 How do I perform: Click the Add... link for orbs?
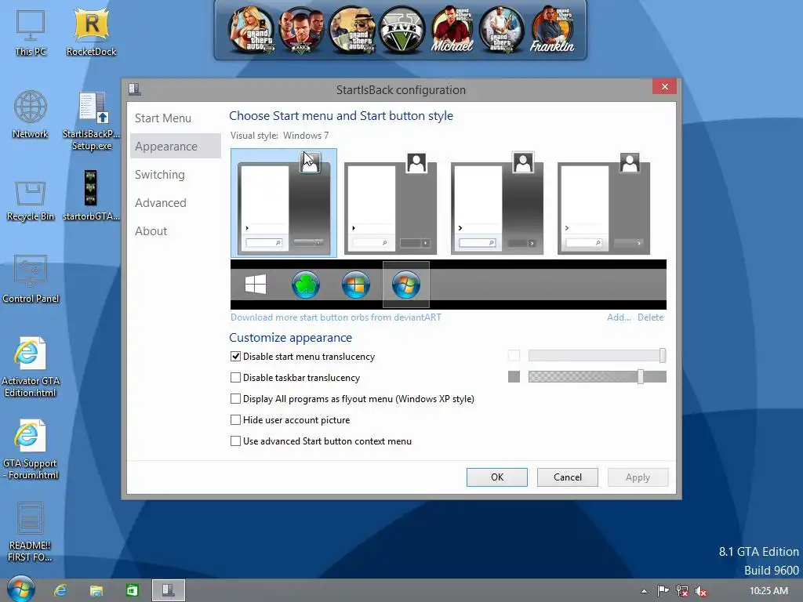coord(620,317)
